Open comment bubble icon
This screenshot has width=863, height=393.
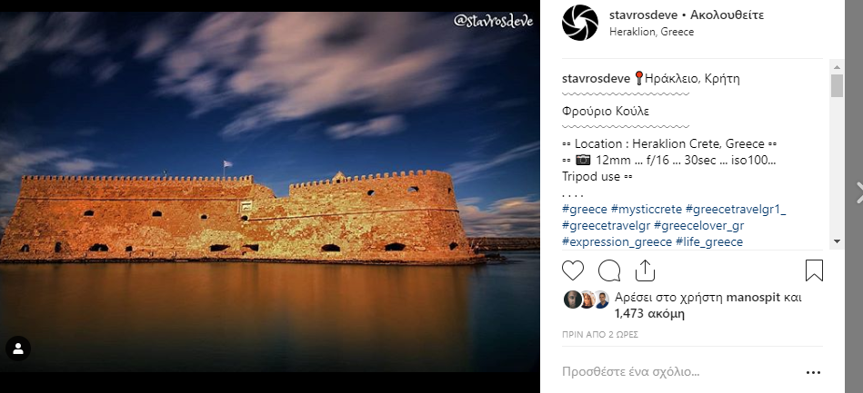click(x=608, y=271)
